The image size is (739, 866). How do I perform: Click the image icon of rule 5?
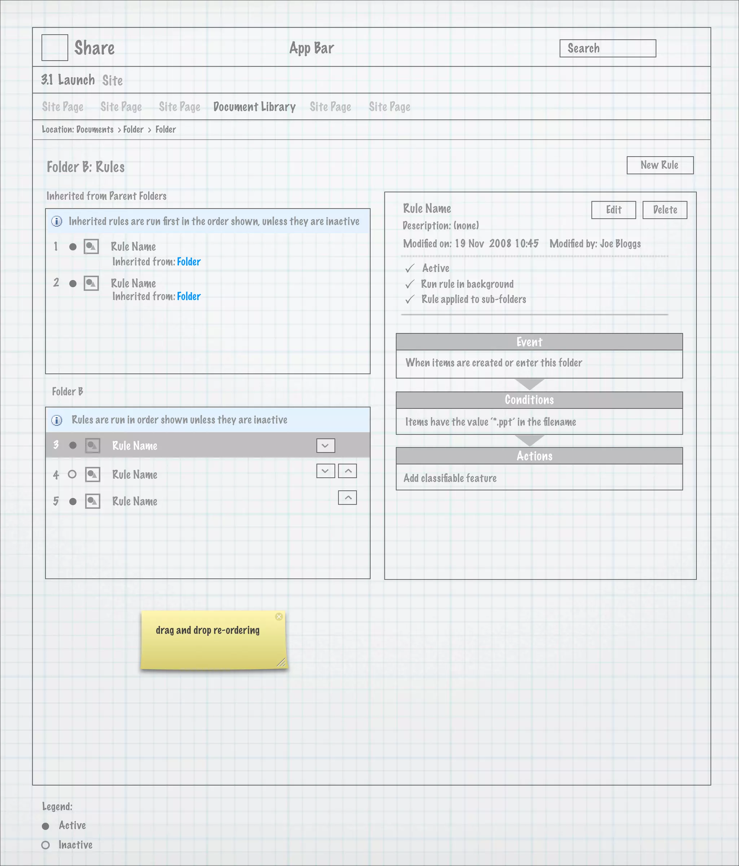click(92, 501)
